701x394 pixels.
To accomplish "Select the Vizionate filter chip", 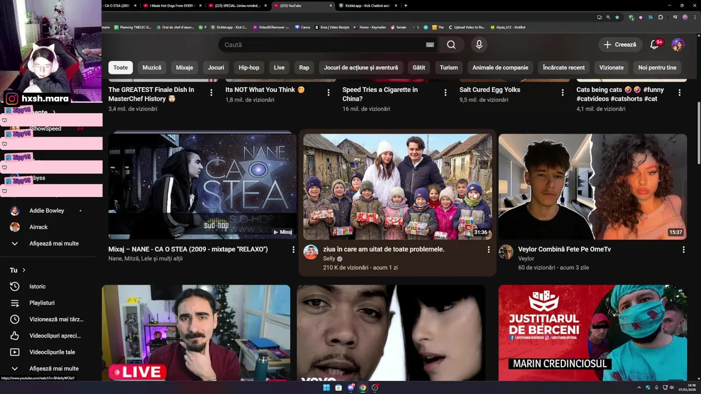I will [611, 67].
